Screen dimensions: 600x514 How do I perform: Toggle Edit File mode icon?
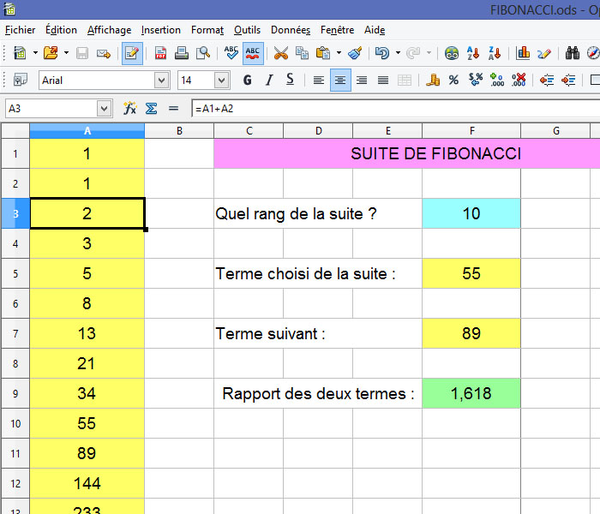pyautogui.click(x=132, y=53)
